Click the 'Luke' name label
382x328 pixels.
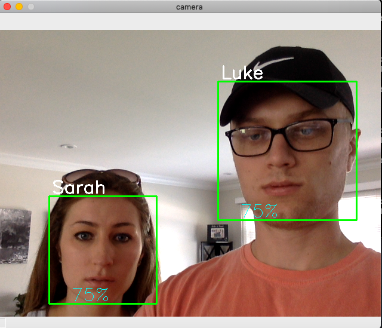click(242, 73)
